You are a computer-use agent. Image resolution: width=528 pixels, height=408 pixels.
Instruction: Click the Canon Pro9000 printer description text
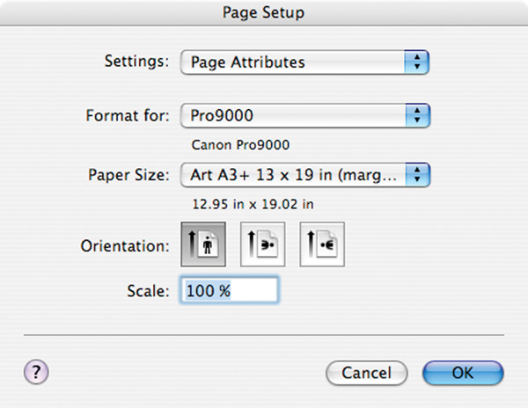tap(240, 145)
